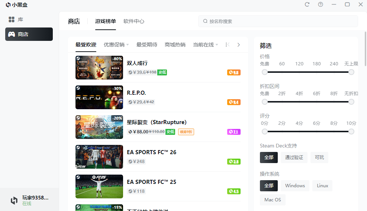Open EA SPORTS FC™ 26 title
The height and width of the screenshot is (211, 367).
(151, 152)
